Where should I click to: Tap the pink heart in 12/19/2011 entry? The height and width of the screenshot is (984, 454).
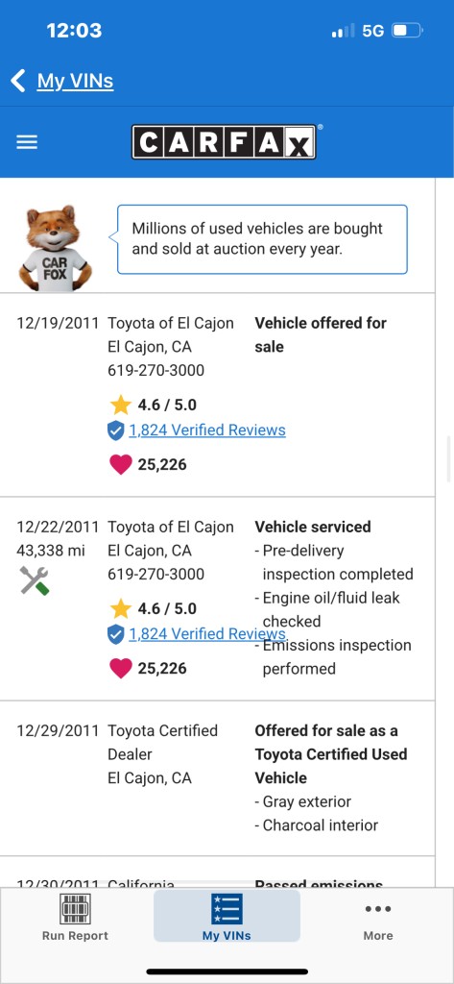120,464
